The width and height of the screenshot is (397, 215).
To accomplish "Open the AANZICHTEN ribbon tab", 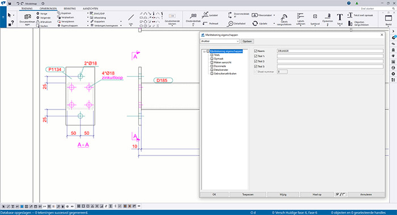I will pyautogui.click(x=90, y=9).
